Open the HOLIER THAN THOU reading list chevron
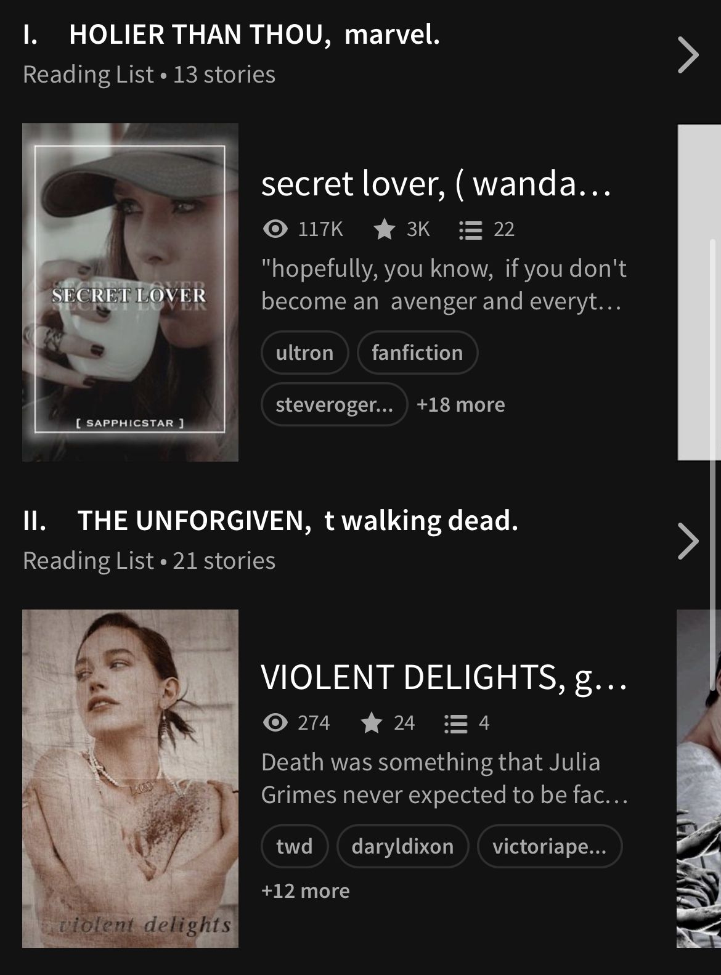721x975 pixels. (x=688, y=55)
